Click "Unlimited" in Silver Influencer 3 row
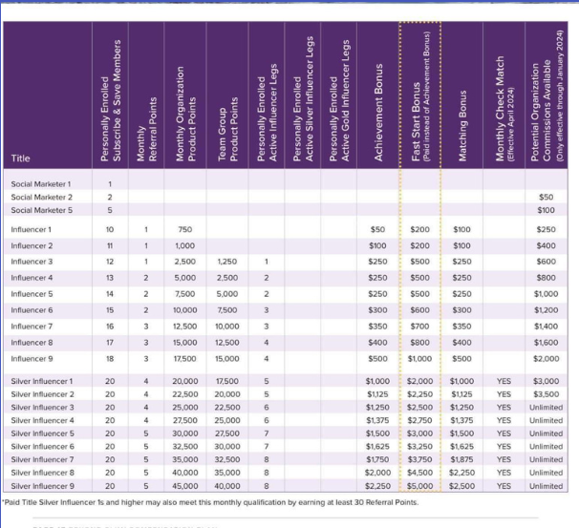This screenshot has width=579, height=528. point(546,408)
